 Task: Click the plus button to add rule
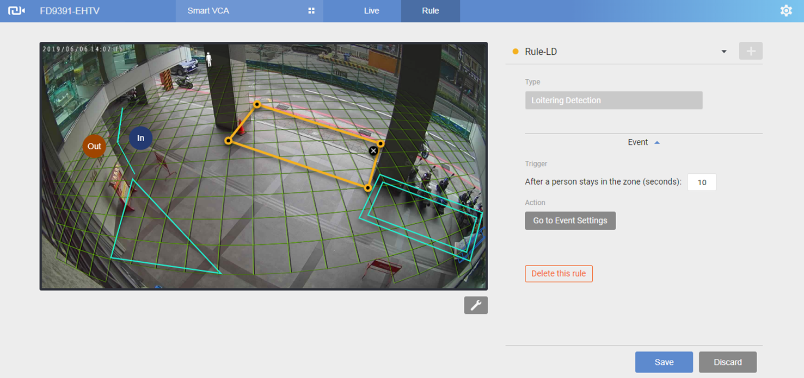[750, 51]
